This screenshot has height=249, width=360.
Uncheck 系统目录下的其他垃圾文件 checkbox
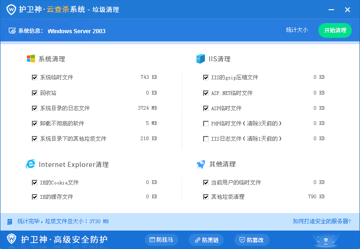click(35, 139)
